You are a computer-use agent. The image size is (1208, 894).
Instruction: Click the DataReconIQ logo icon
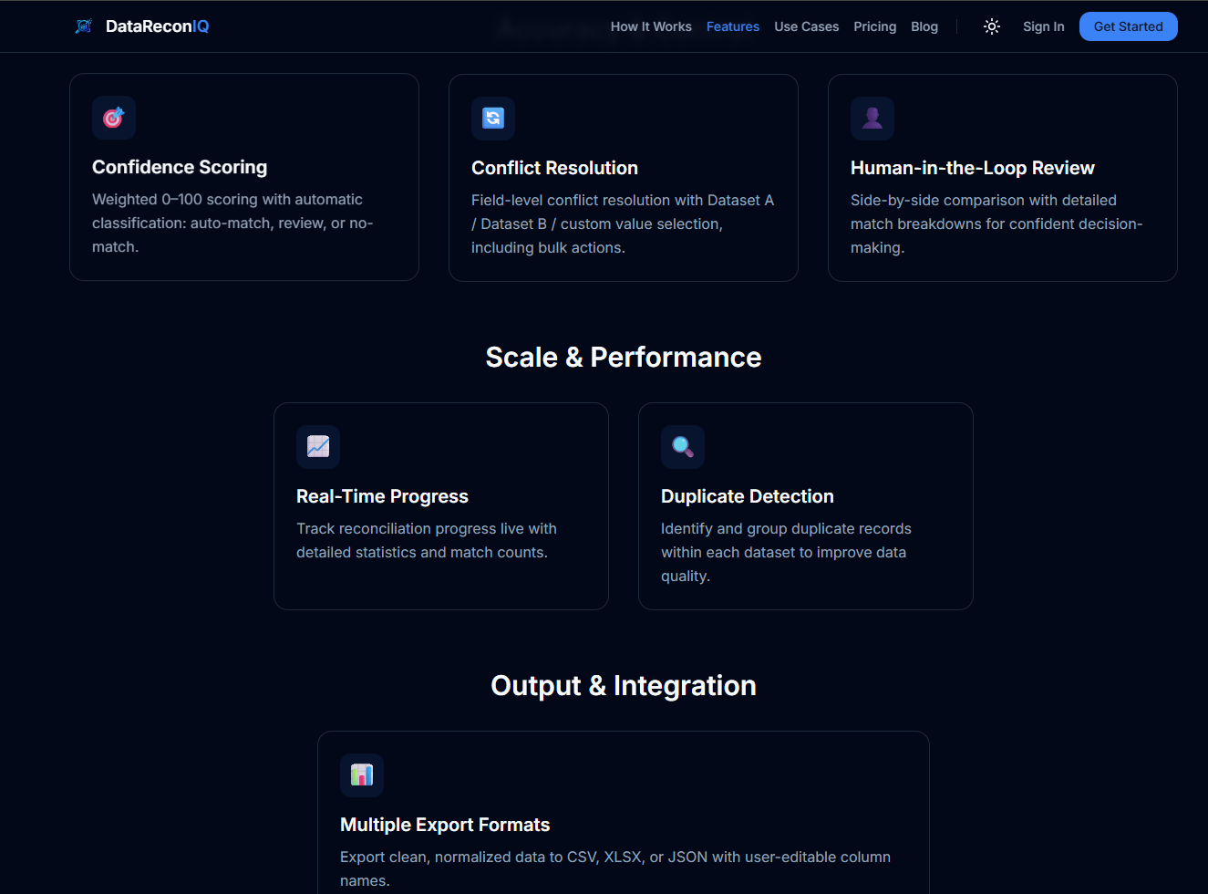[x=82, y=26]
